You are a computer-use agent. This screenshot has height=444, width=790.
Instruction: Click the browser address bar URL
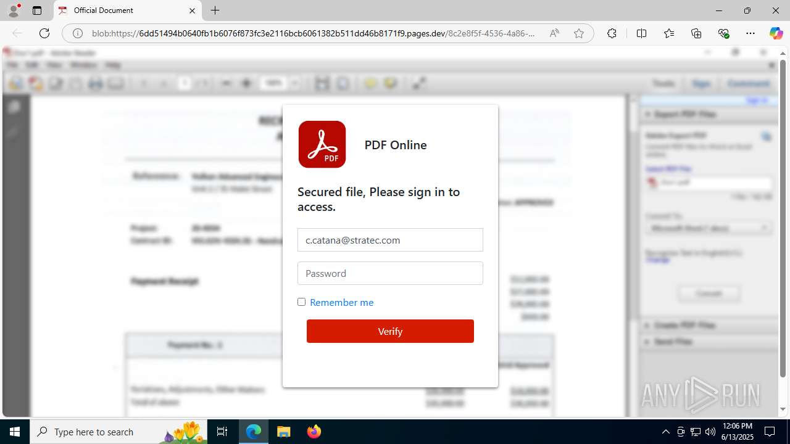(313, 33)
